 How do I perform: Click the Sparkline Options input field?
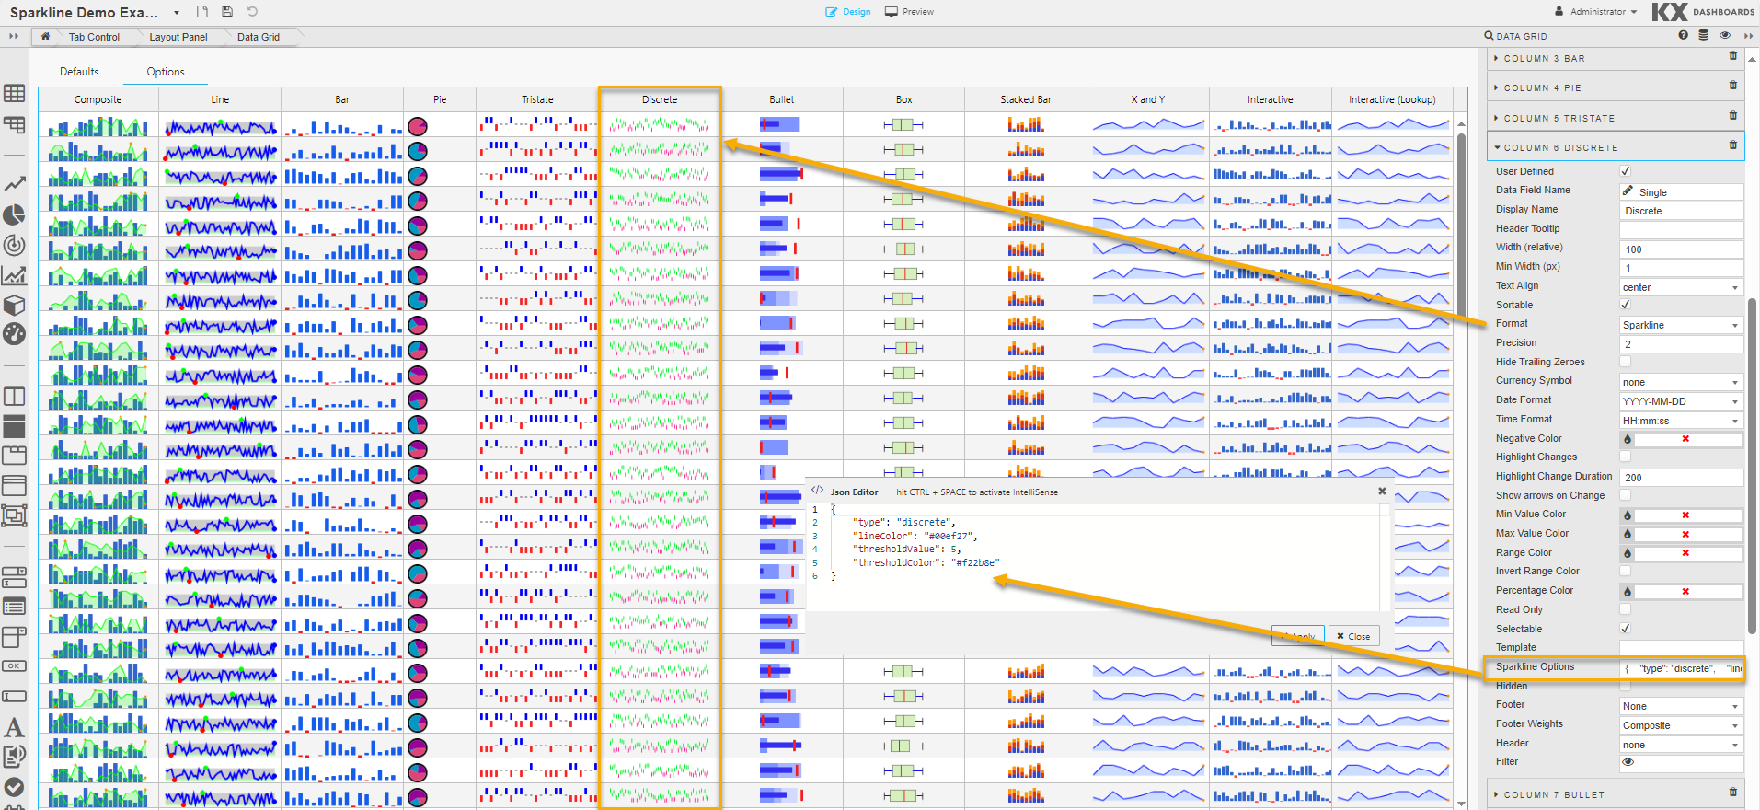(x=1682, y=668)
